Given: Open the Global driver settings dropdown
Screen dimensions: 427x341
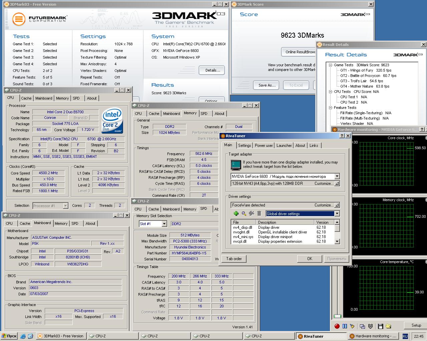Looking at the screenshot, I should [x=337, y=214].
